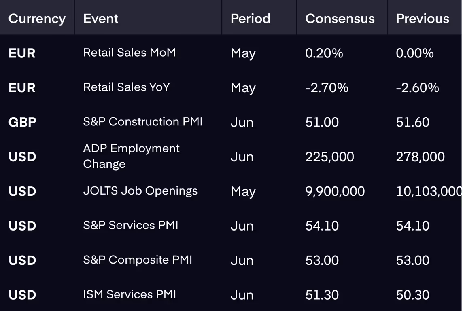Click the JOLTS Job Openings event
This screenshot has width=463, height=311.
pyautogui.click(x=140, y=191)
